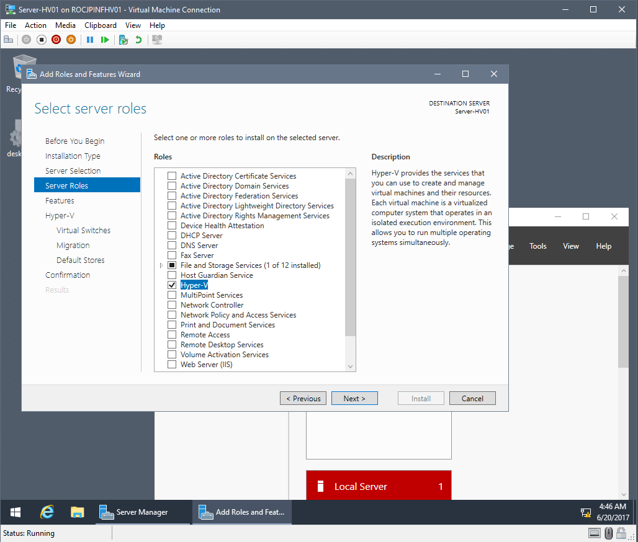Open the Action menu
The height and width of the screenshot is (542, 638).
[35, 25]
